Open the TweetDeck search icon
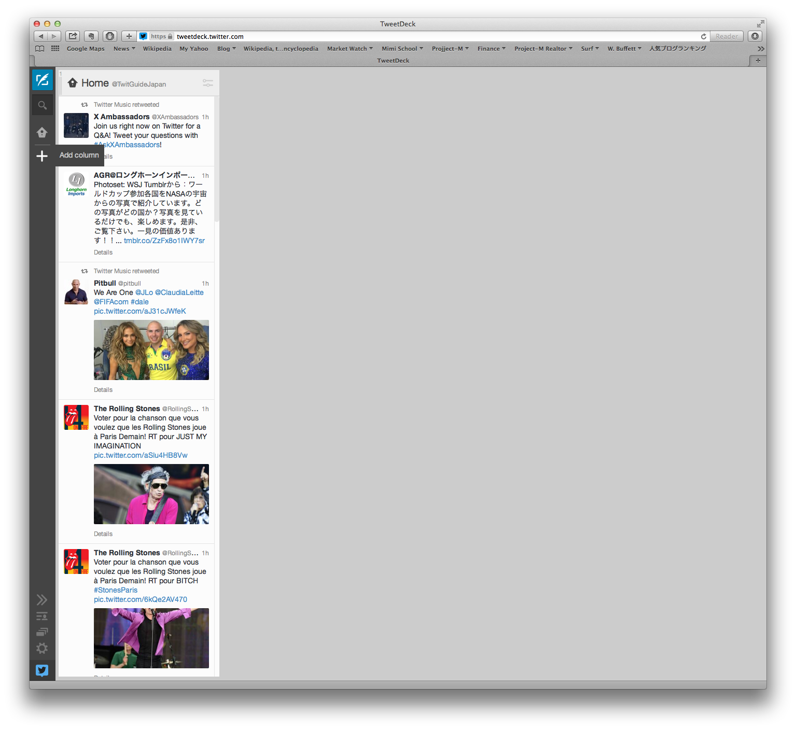The image size is (796, 730). [43, 105]
